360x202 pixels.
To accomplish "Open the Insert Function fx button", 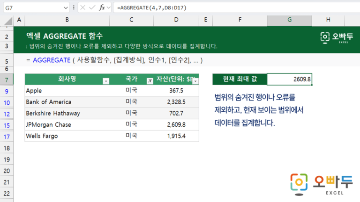I will 102,8.
